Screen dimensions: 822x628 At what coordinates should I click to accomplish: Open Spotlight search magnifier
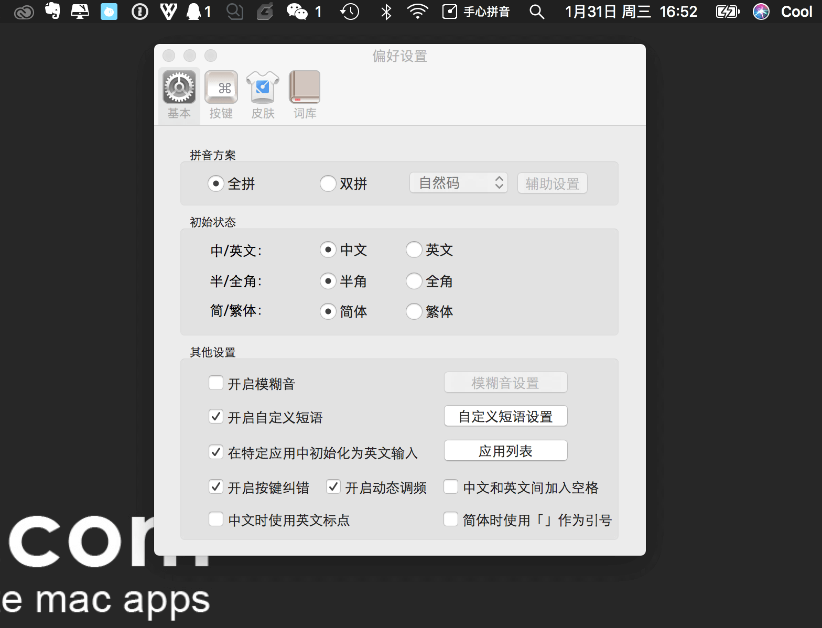pyautogui.click(x=536, y=11)
